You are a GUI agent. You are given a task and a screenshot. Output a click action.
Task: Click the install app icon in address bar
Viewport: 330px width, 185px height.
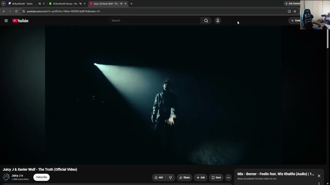[289, 11]
